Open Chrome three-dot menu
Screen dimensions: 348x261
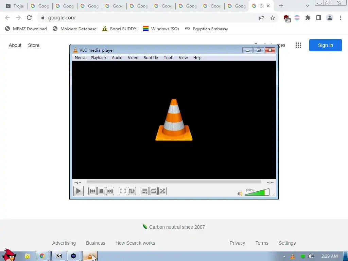(x=341, y=18)
